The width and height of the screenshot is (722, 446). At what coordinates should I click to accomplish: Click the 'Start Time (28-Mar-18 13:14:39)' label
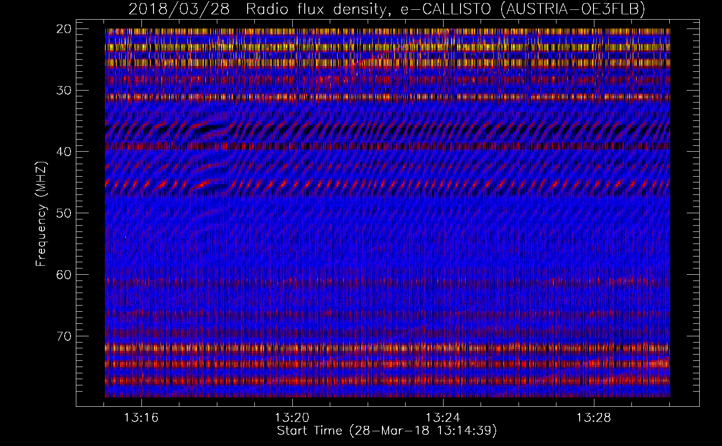(x=387, y=431)
